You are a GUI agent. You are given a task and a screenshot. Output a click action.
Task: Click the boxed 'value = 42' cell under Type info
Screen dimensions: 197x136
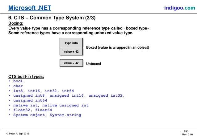coord(71,52)
